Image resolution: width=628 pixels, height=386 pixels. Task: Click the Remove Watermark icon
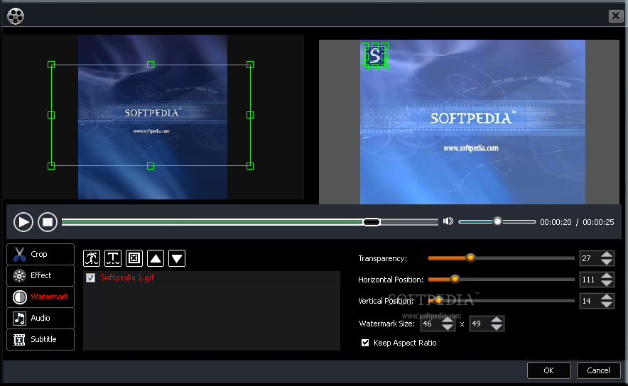pos(134,258)
